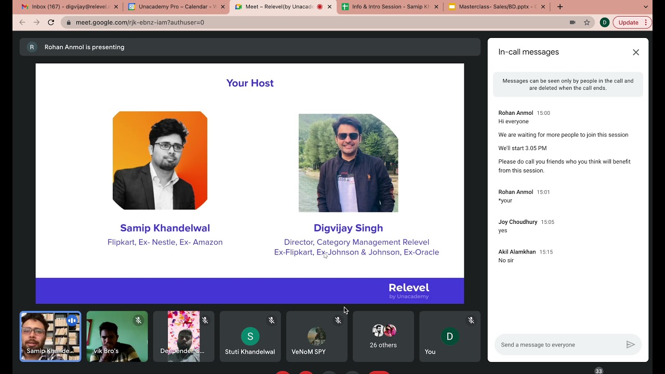Click Rohan Anmol presenter avatar
Screen dimensions: 665x374
32,47
